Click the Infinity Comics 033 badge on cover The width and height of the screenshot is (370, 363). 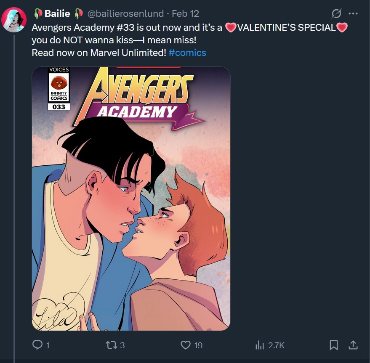point(59,88)
